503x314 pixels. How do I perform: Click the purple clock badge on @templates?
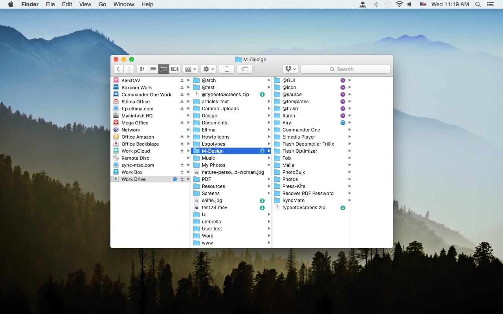click(x=343, y=102)
